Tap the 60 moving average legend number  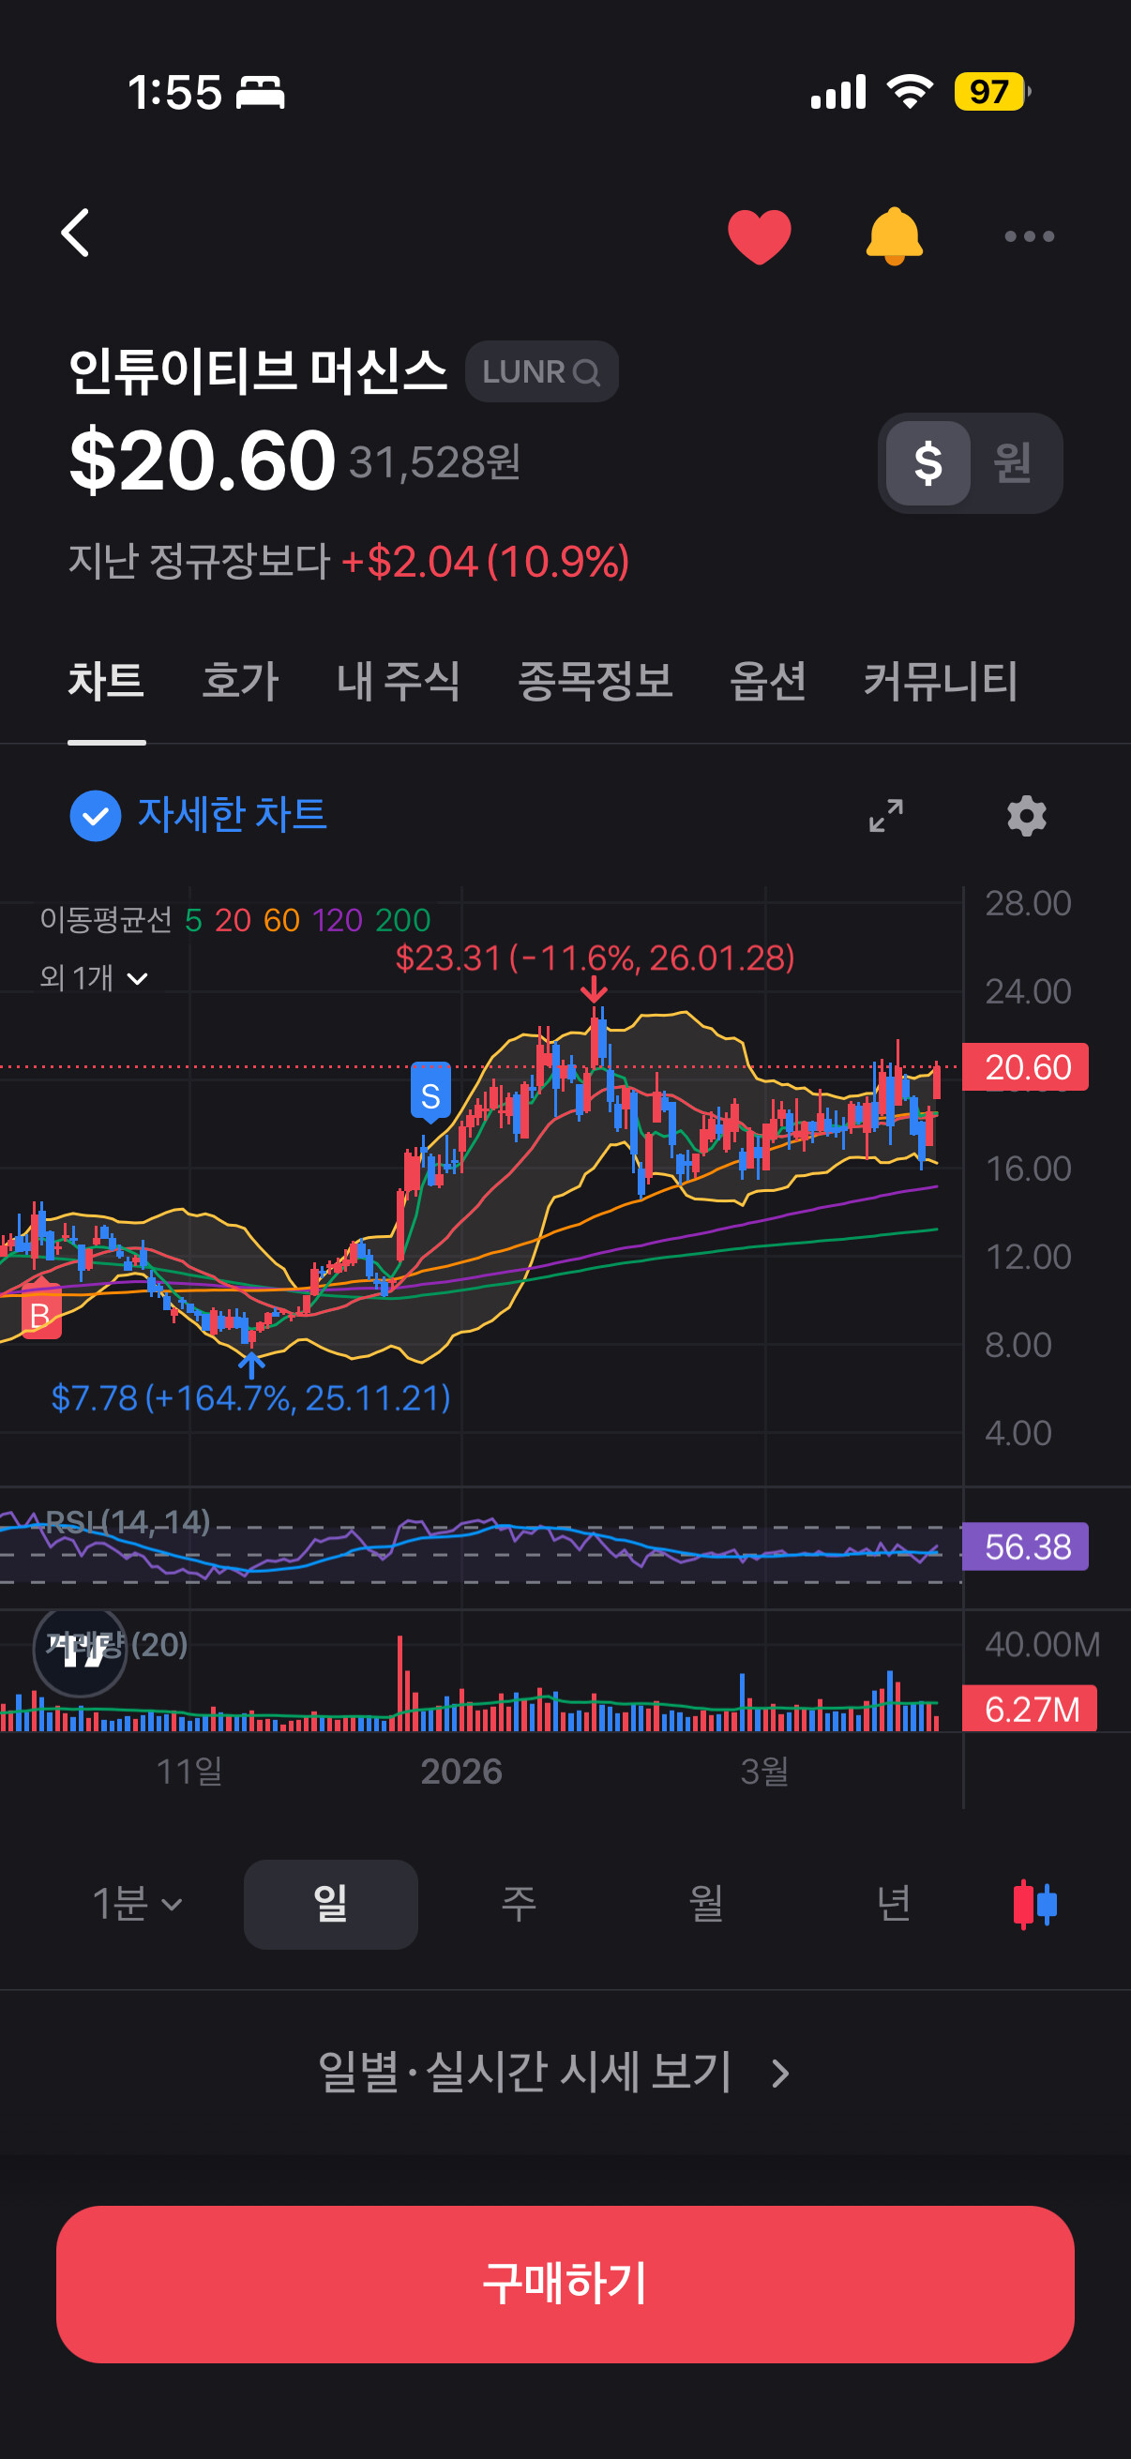click(281, 919)
